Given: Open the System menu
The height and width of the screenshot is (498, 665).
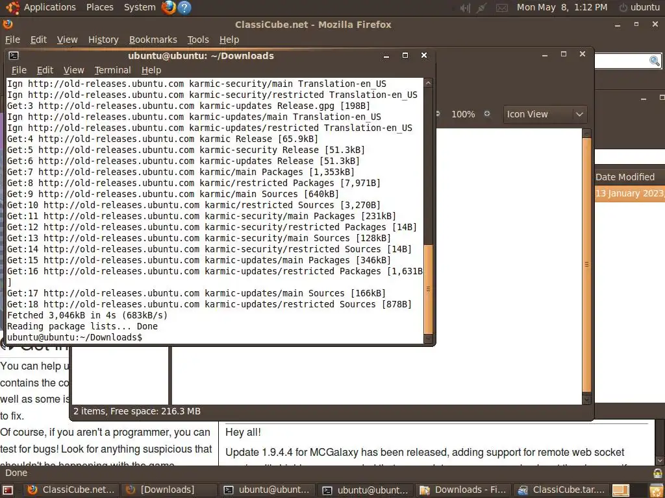Looking at the screenshot, I should tap(140, 7).
